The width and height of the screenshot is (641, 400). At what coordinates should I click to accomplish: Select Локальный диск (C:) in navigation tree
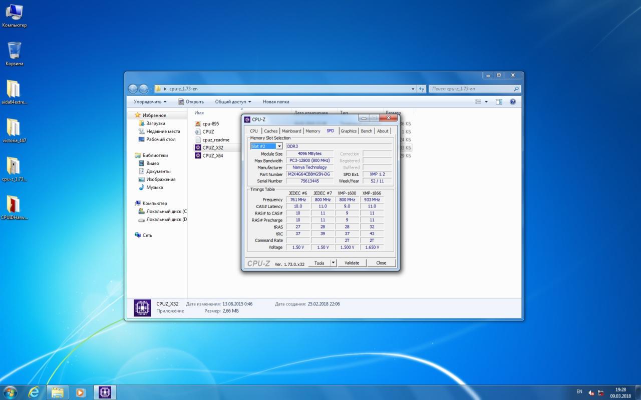pyautogui.click(x=166, y=211)
